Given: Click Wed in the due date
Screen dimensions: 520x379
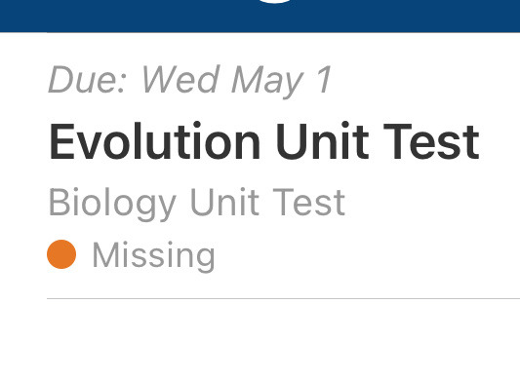Looking at the screenshot, I should point(181,80).
